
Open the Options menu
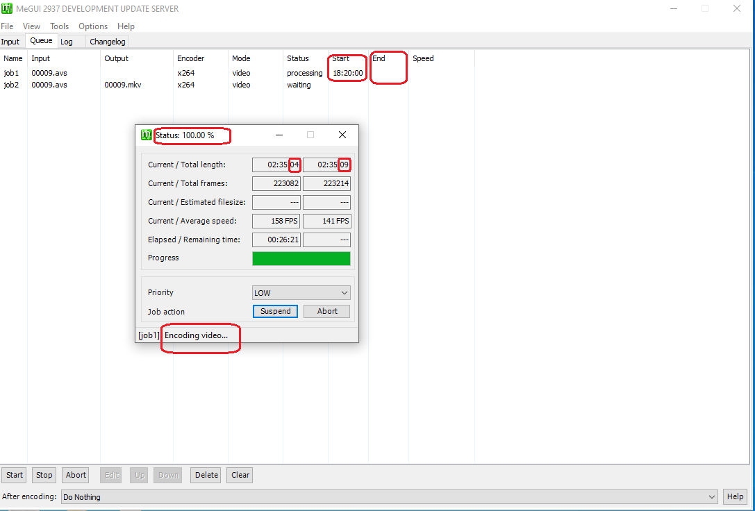tap(93, 26)
